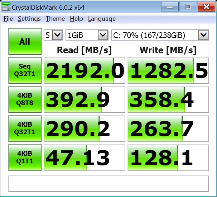Close the CrystalDiskMark window
The height and width of the screenshot is (197, 217).
coord(206,7)
